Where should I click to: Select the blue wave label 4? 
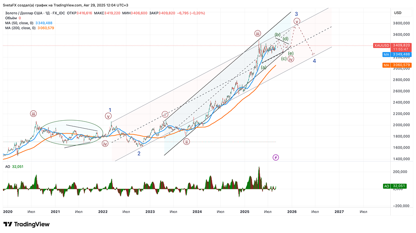[314, 61]
